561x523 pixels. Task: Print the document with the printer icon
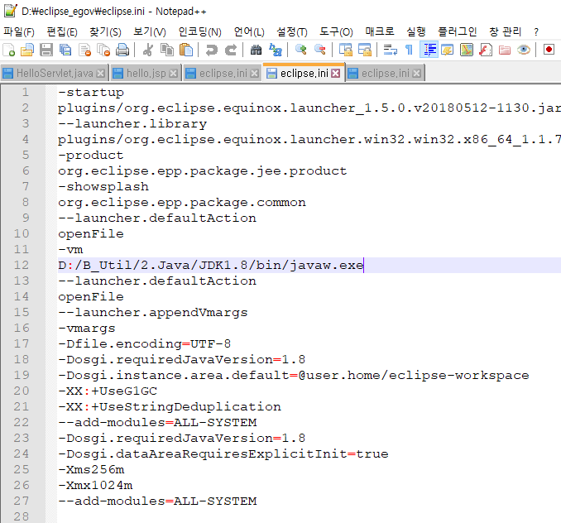[x=122, y=50]
